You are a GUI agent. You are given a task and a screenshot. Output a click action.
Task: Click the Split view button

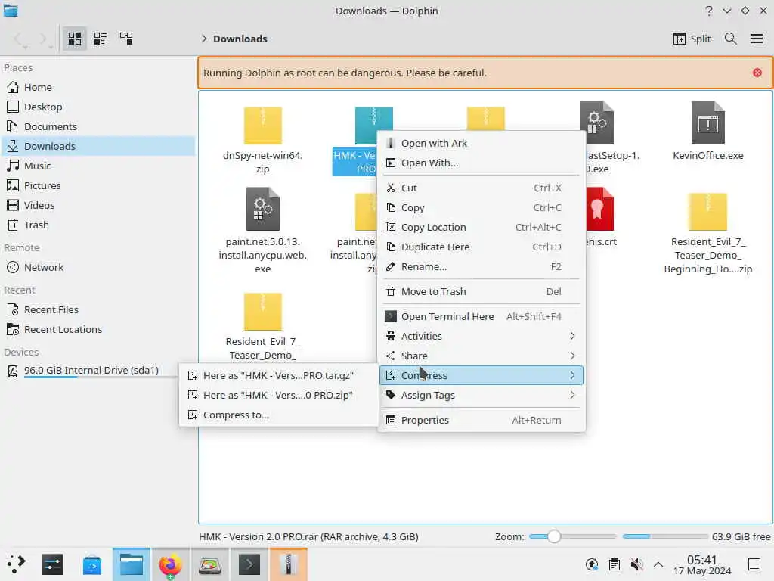point(692,39)
